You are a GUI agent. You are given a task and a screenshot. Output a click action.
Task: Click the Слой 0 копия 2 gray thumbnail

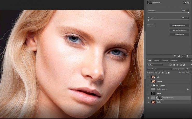(x=153, y=89)
